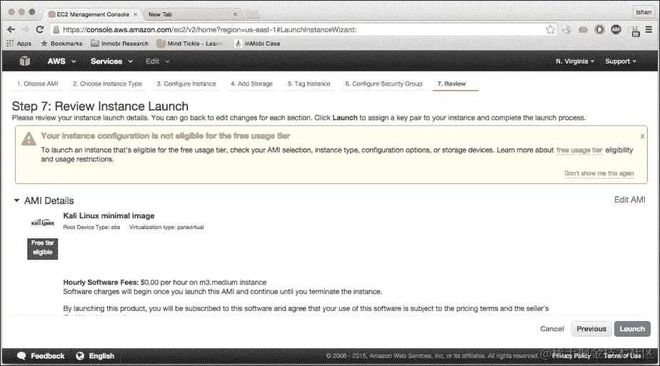Screen dimensions: 660x366
Task: Click the Feedback speech bubble icon
Action: 21,356
